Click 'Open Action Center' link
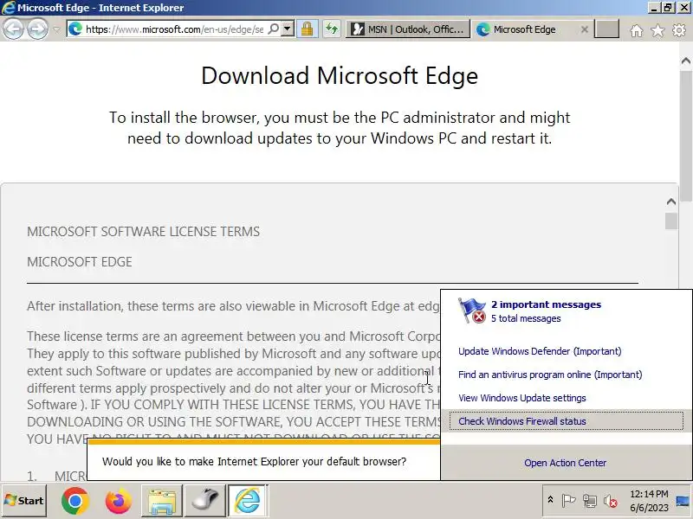The height and width of the screenshot is (519, 693). 565,463
